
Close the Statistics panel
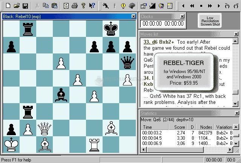point(237,113)
